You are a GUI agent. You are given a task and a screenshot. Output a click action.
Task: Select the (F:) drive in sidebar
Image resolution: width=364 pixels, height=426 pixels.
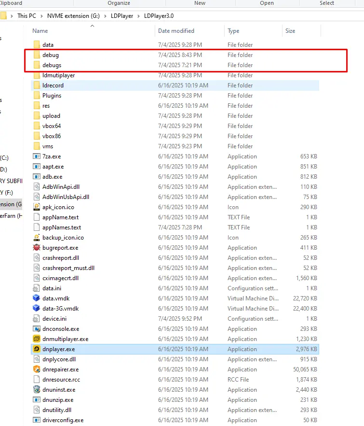tap(7, 193)
